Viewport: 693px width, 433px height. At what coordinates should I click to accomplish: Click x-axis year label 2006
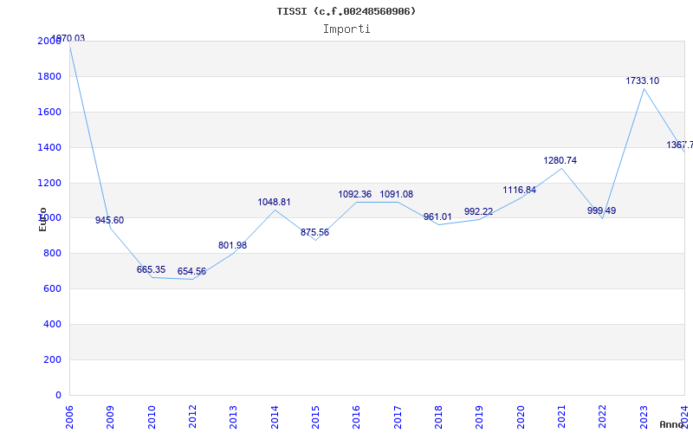pyautogui.click(x=69, y=417)
